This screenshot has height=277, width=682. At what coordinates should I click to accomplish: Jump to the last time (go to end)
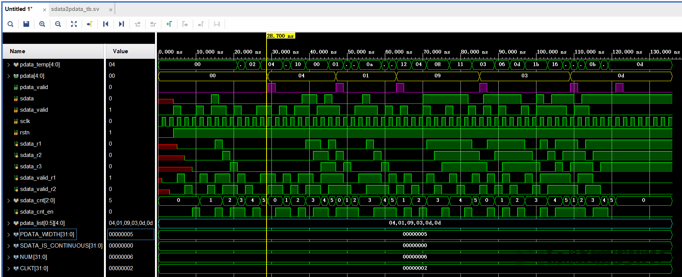(x=121, y=24)
